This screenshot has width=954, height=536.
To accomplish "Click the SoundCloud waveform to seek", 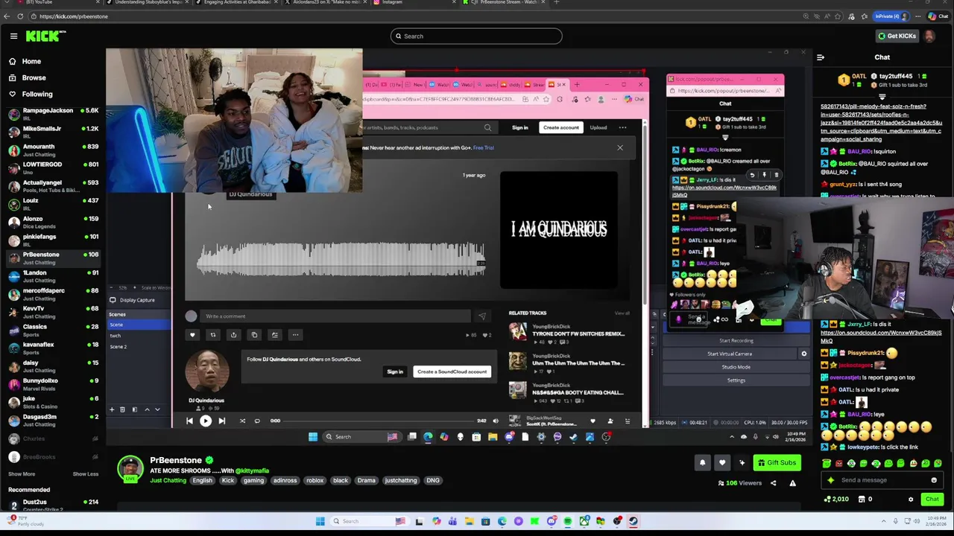I will 341,259.
